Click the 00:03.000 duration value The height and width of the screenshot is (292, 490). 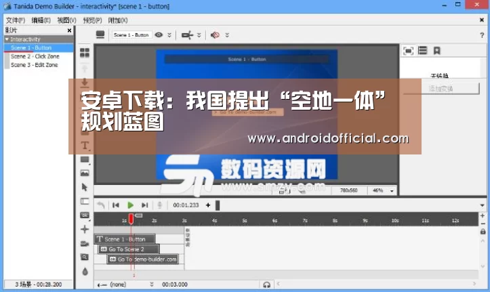click(175, 285)
